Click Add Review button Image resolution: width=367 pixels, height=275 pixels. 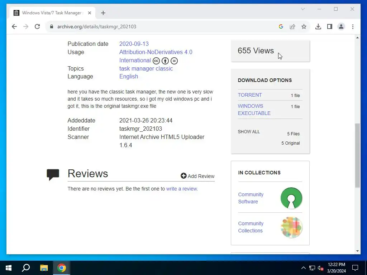pos(197,176)
